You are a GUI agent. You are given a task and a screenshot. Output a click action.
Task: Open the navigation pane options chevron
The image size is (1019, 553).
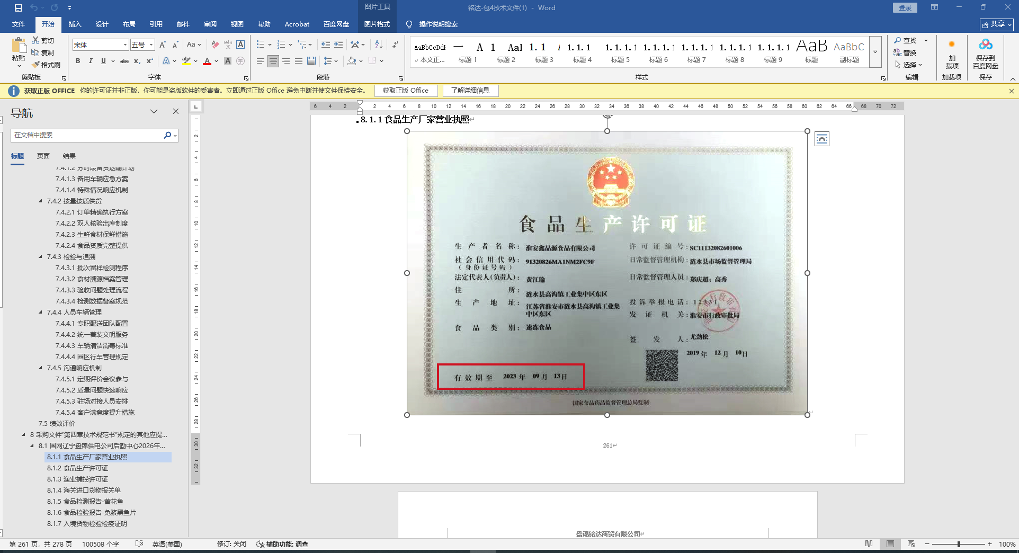(x=154, y=111)
